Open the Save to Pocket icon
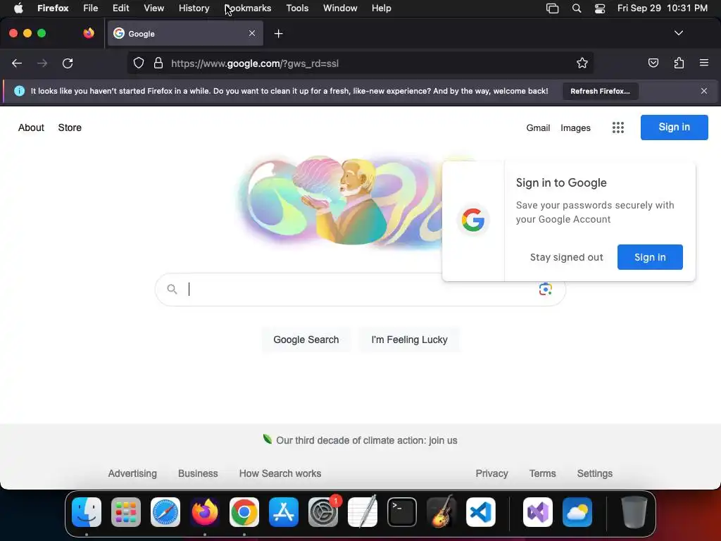Screen dimensions: 721x541 click(x=653, y=63)
